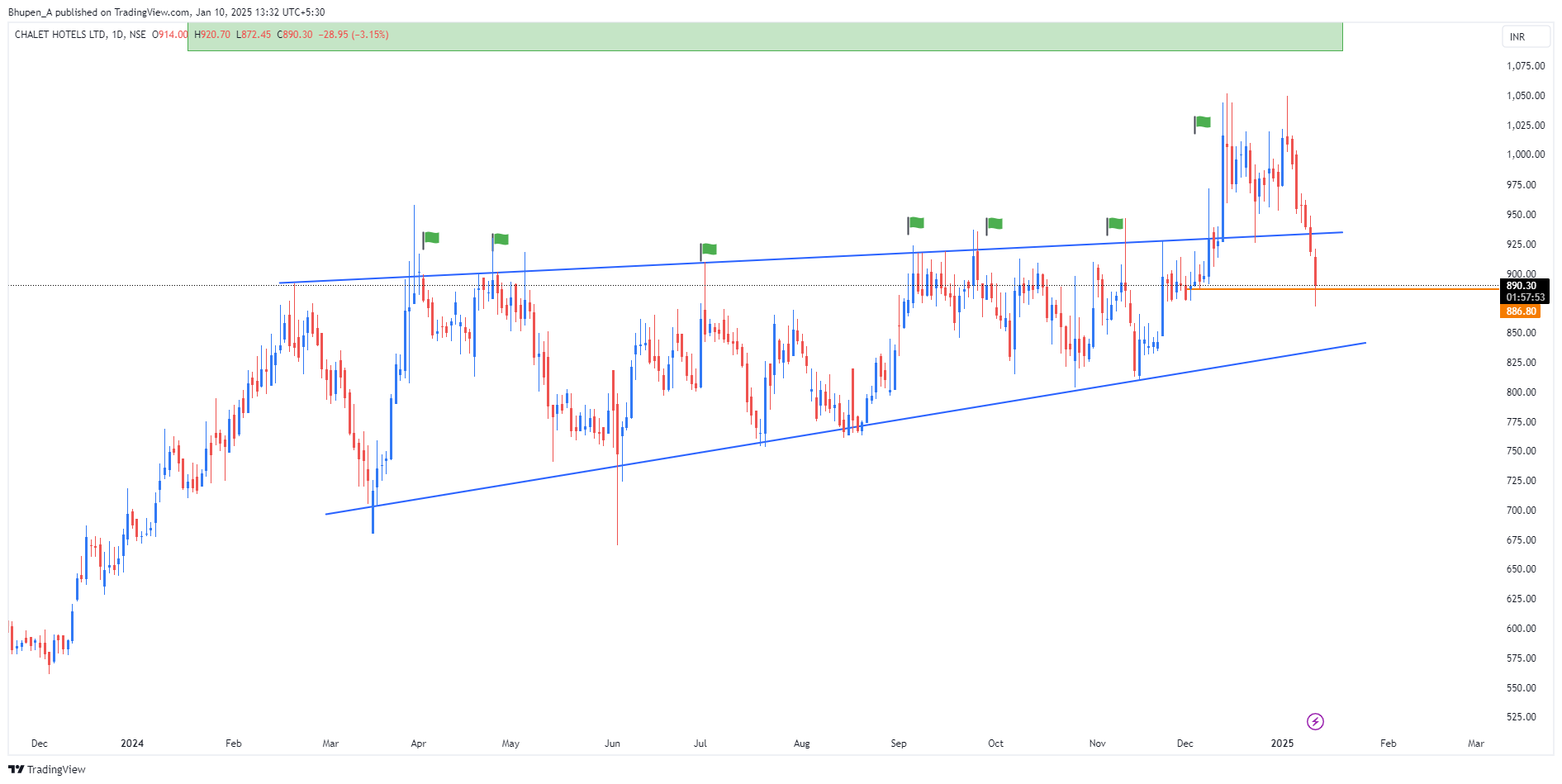Image resolution: width=1562 pixels, height=784 pixels.
Task: Click the 950.00 price axis label
Action: (1522, 215)
